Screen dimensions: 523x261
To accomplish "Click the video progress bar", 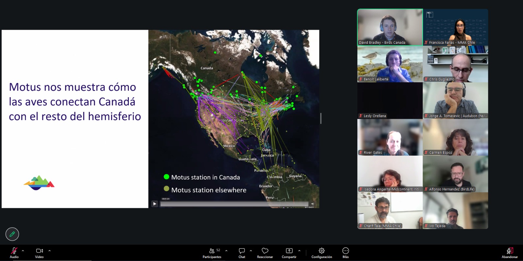I will [234, 204].
